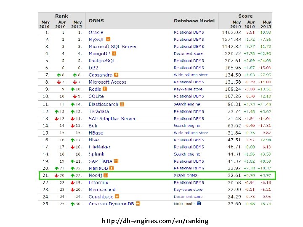Click Relational DBMS in the Oracle row

coord(189,32)
